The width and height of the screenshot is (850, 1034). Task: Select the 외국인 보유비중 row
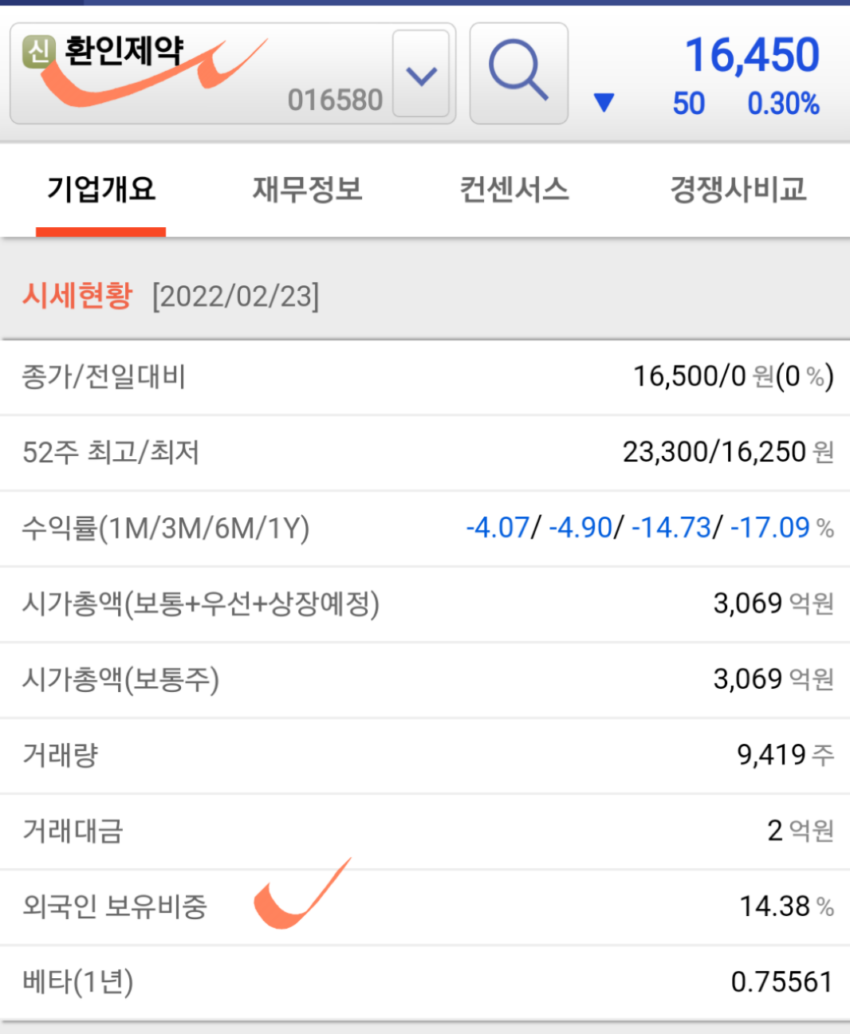(x=425, y=906)
